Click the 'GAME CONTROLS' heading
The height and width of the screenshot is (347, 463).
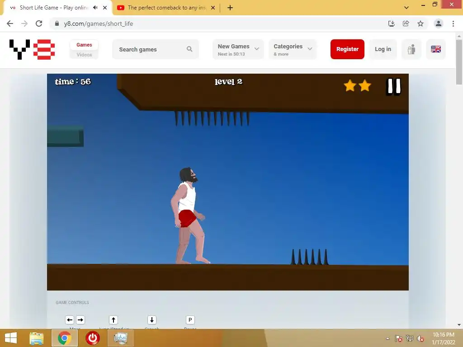click(72, 302)
